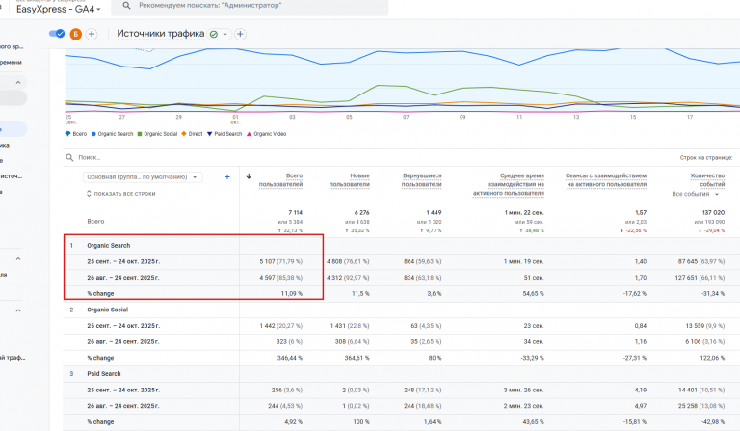The width and height of the screenshot is (740, 431).
Task: Open the Все события dropdown
Action: coord(695,194)
